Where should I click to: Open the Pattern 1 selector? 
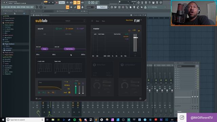pyautogui.click(x=102, y=7)
